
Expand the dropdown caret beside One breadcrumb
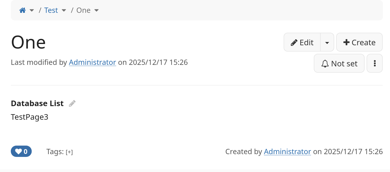click(96, 10)
